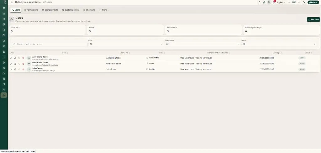Open the Company data tab
Image resolution: width=321 pixels, height=153 pixels.
pos(50,10)
